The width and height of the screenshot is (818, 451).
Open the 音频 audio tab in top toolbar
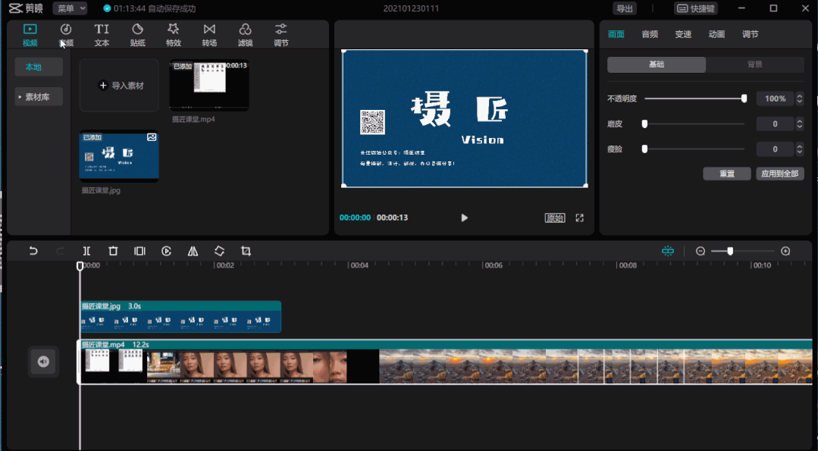[x=66, y=35]
